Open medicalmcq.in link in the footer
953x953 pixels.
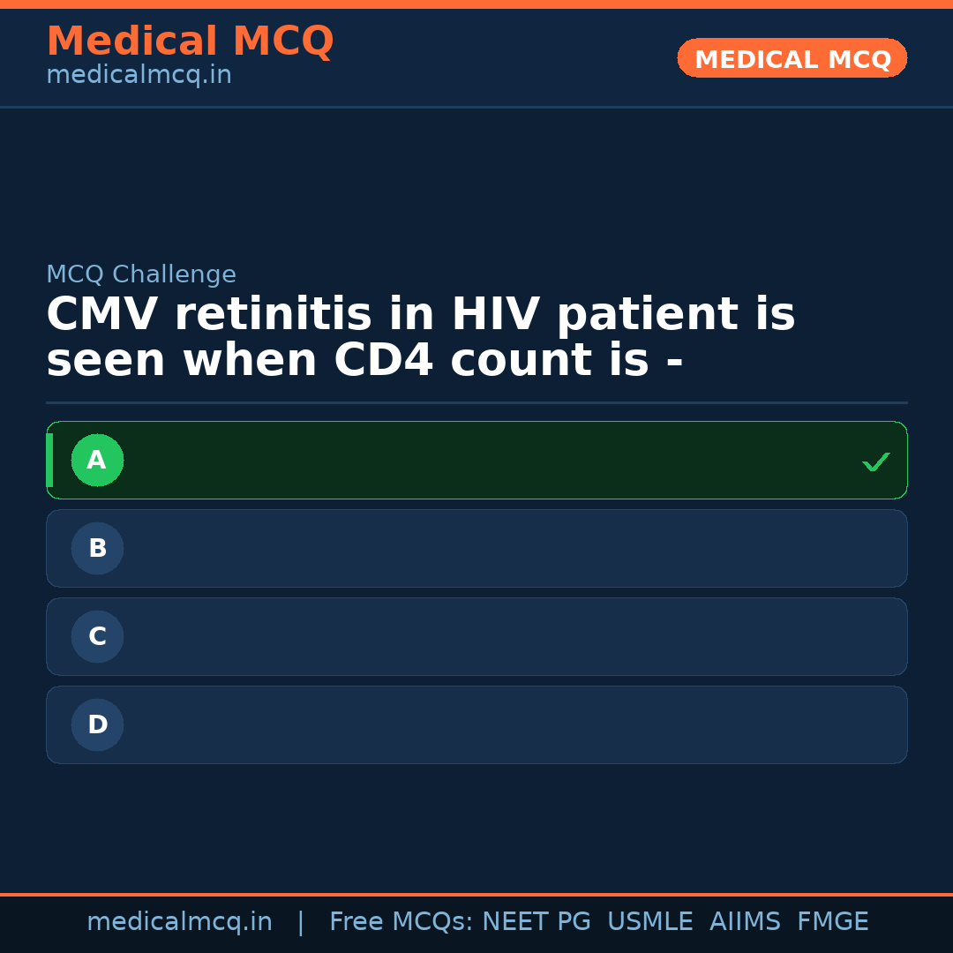click(179, 922)
